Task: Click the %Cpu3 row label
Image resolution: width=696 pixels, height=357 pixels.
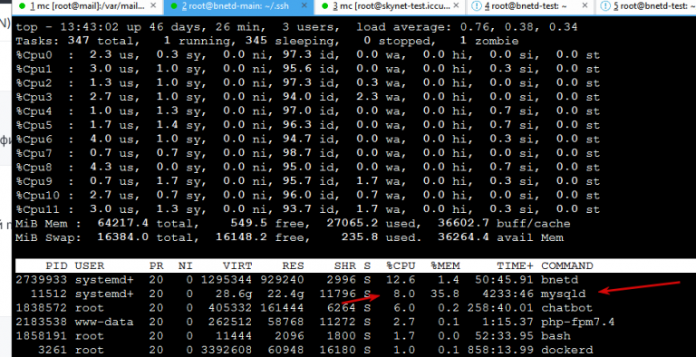Action: (x=34, y=97)
